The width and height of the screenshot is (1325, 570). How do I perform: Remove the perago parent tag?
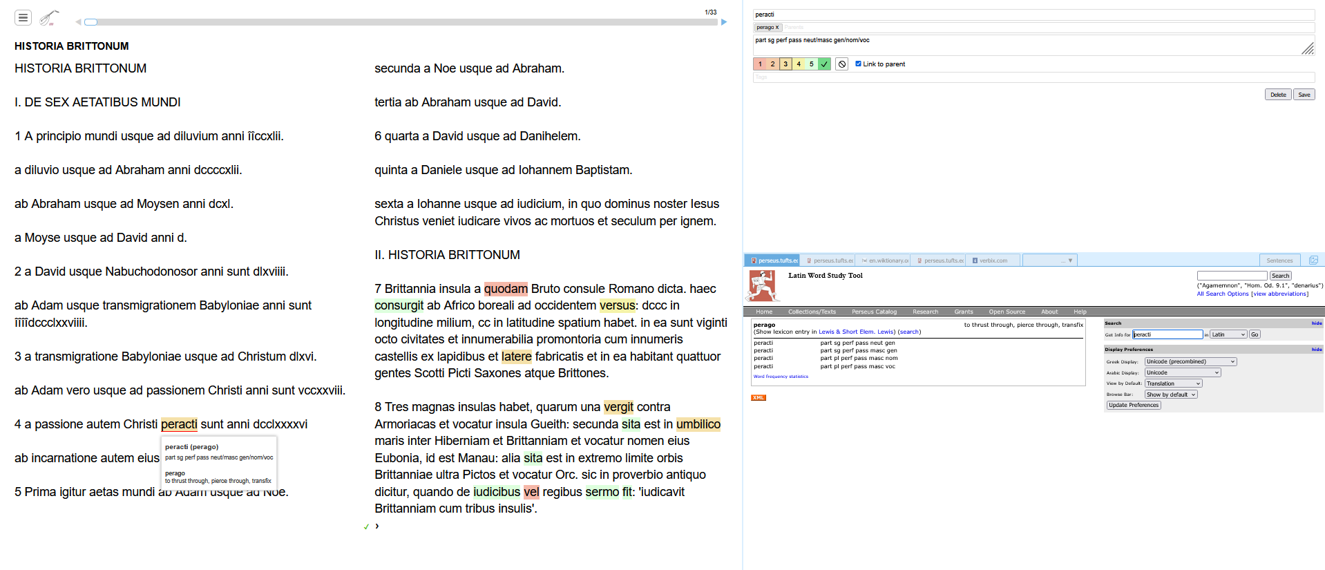tap(777, 28)
